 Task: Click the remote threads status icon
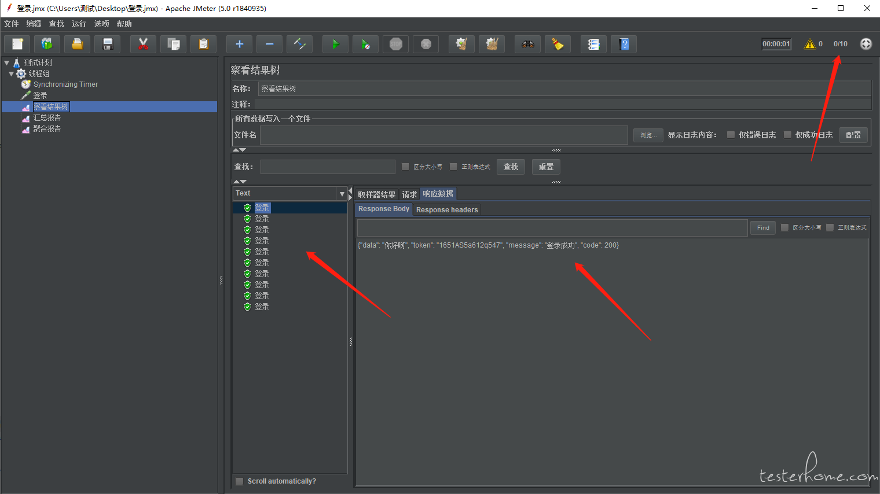point(866,44)
